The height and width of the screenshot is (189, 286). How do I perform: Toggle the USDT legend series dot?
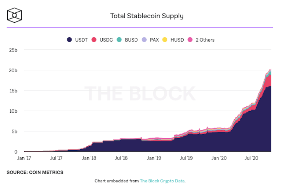click(x=69, y=39)
